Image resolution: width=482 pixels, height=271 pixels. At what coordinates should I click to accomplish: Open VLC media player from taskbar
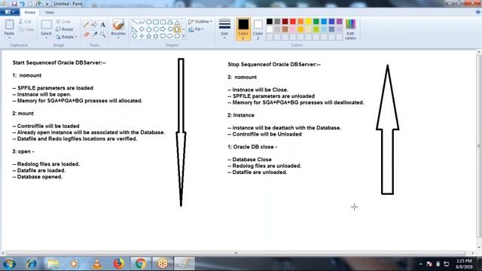coord(97,263)
